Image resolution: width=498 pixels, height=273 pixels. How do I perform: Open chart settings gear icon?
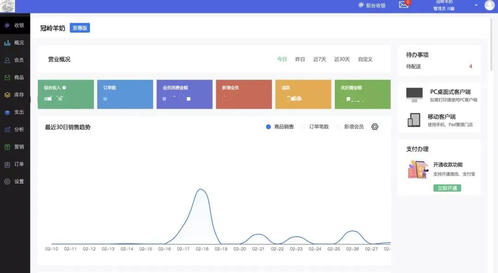[375, 127]
